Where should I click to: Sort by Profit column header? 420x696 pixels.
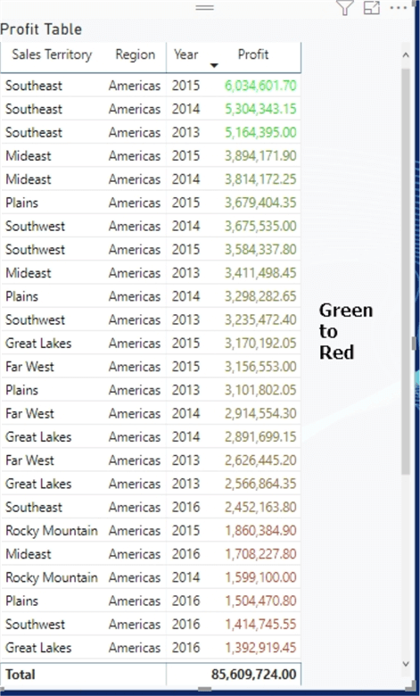253,54
